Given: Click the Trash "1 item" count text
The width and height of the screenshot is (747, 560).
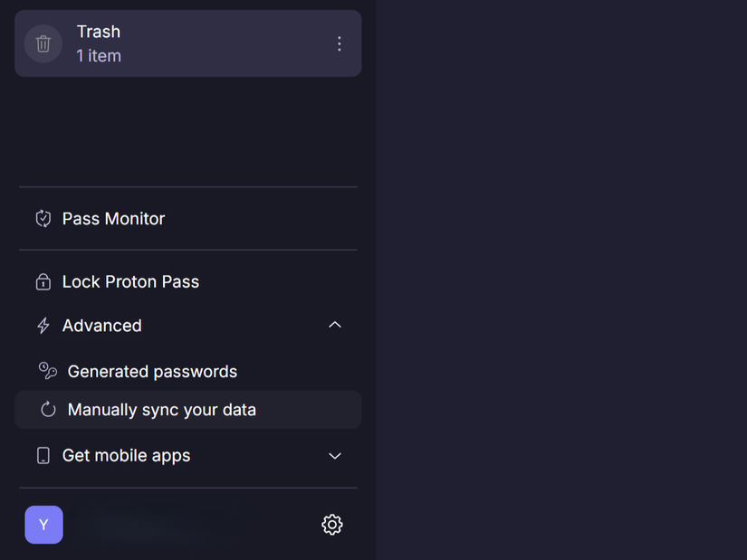Looking at the screenshot, I should (99, 56).
